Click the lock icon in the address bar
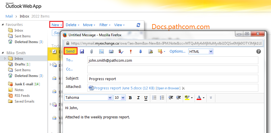This screenshot has height=133, width=271. [x=67, y=43]
